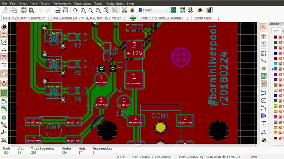
Task: Select the Draw Circle tool
Action: pos(264,101)
